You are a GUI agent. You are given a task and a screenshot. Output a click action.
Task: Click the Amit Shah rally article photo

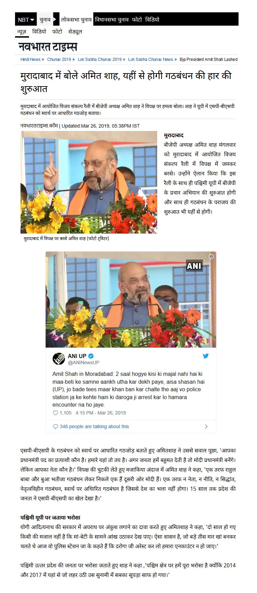[x=89, y=182]
